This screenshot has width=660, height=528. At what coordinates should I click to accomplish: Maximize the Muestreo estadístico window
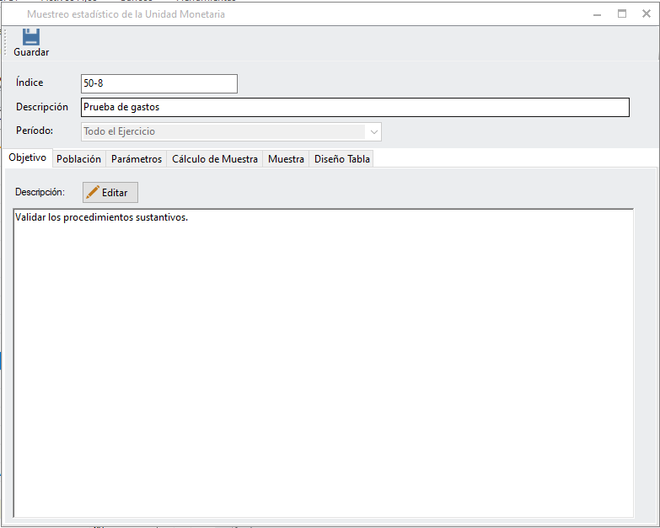coord(622,14)
